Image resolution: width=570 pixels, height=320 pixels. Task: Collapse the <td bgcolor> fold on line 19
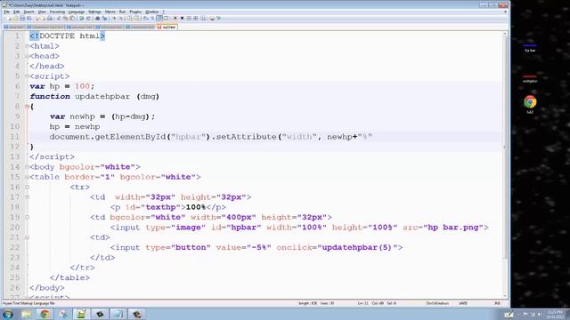[27, 217]
